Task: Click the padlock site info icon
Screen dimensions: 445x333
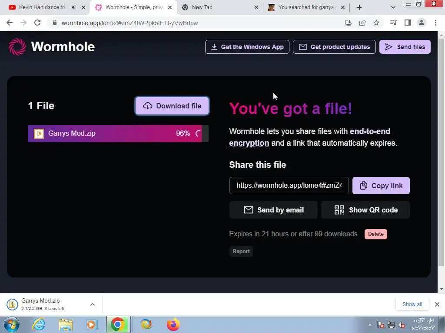Action: (55, 23)
